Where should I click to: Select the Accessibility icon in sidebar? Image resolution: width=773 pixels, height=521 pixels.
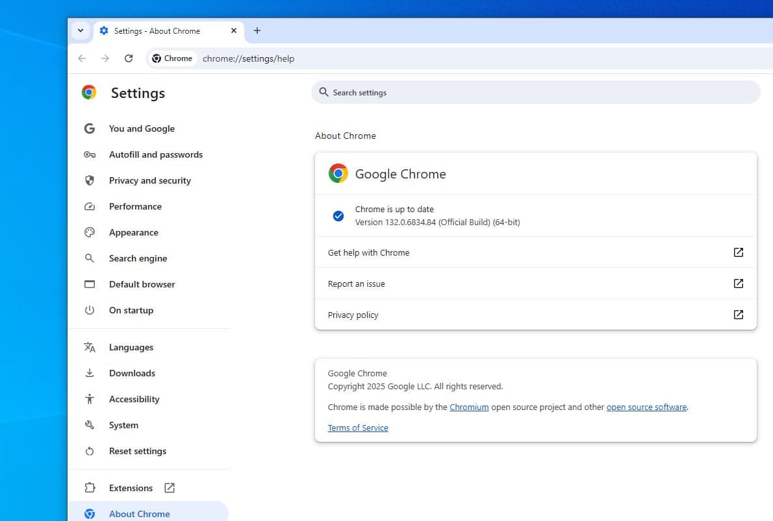click(x=89, y=399)
